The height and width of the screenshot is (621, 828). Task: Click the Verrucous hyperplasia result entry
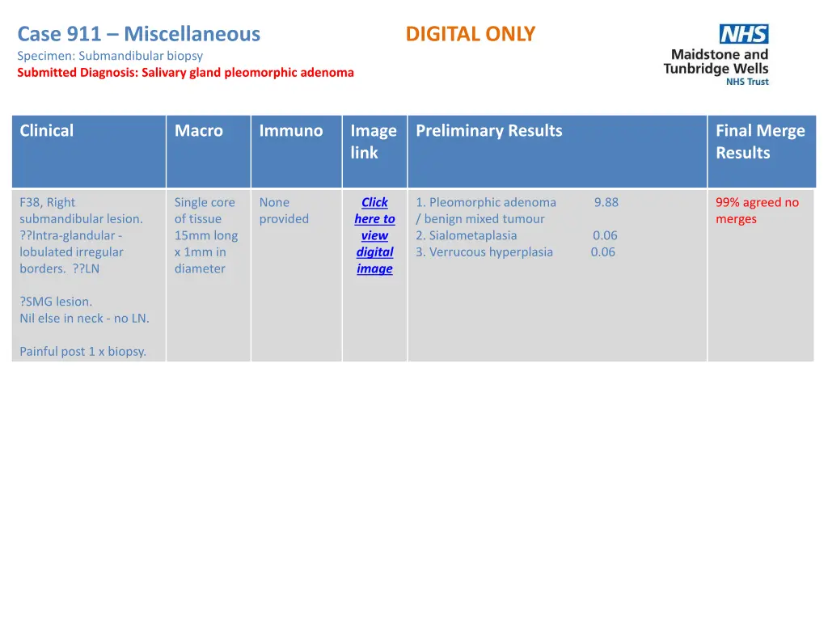coord(484,252)
